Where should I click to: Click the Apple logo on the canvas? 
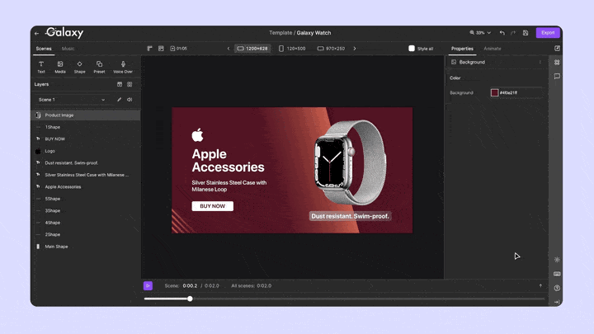(x=197, y=134)
